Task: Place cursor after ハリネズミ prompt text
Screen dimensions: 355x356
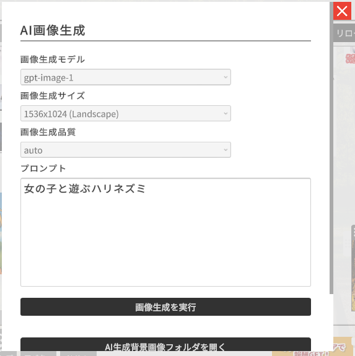Action: tap(147, 189)
